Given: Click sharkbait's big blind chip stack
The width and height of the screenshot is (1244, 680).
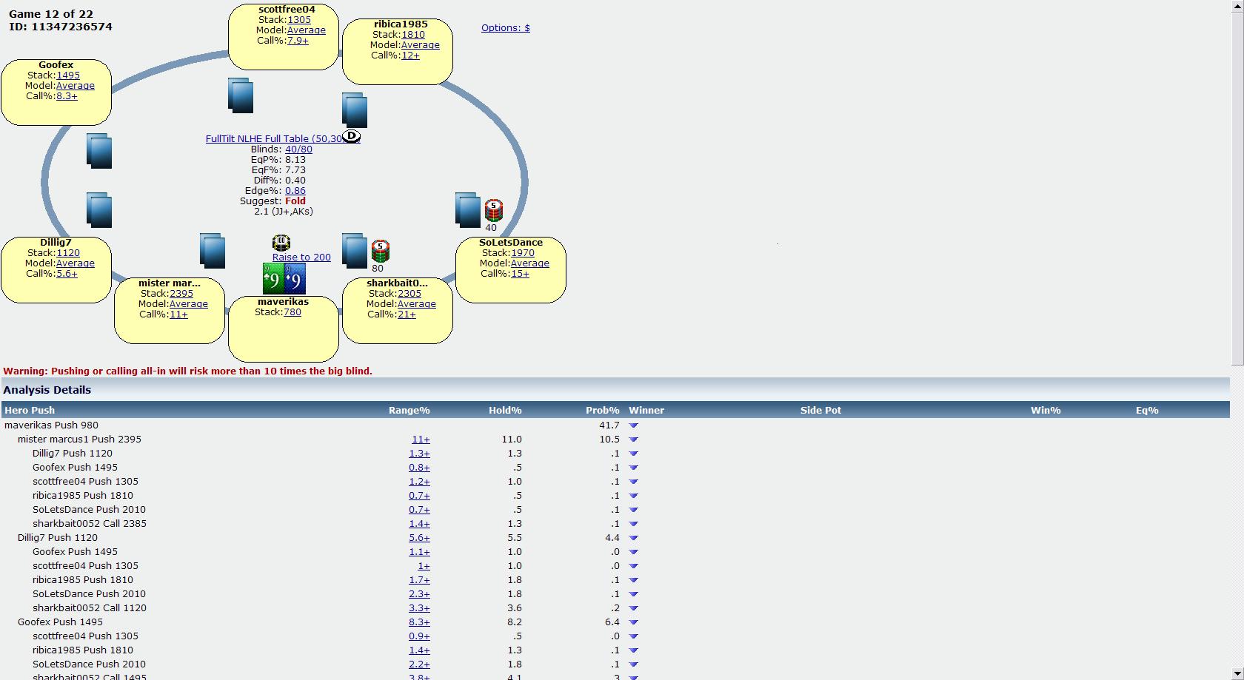Looking at the screenshot, I should pos(380,252).
